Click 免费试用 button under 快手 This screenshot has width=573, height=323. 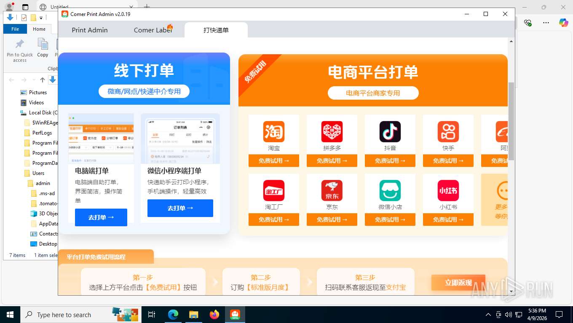448,161
